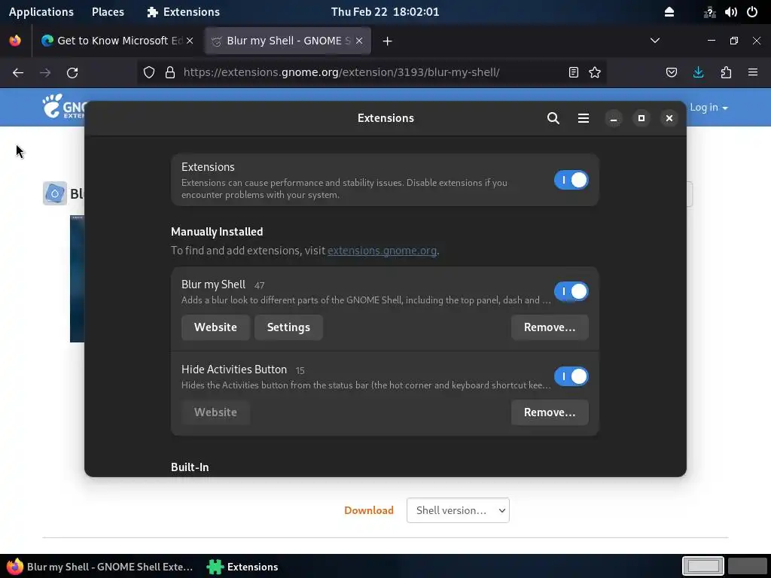This screenshot has width=771, height=578.
Task: Open Firefox application menu
Action: tap(753, 73)
